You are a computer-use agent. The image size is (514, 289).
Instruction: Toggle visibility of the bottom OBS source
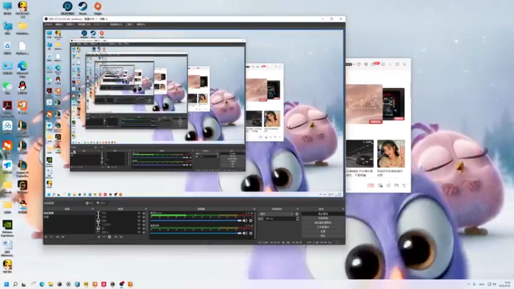coord(139,232)
